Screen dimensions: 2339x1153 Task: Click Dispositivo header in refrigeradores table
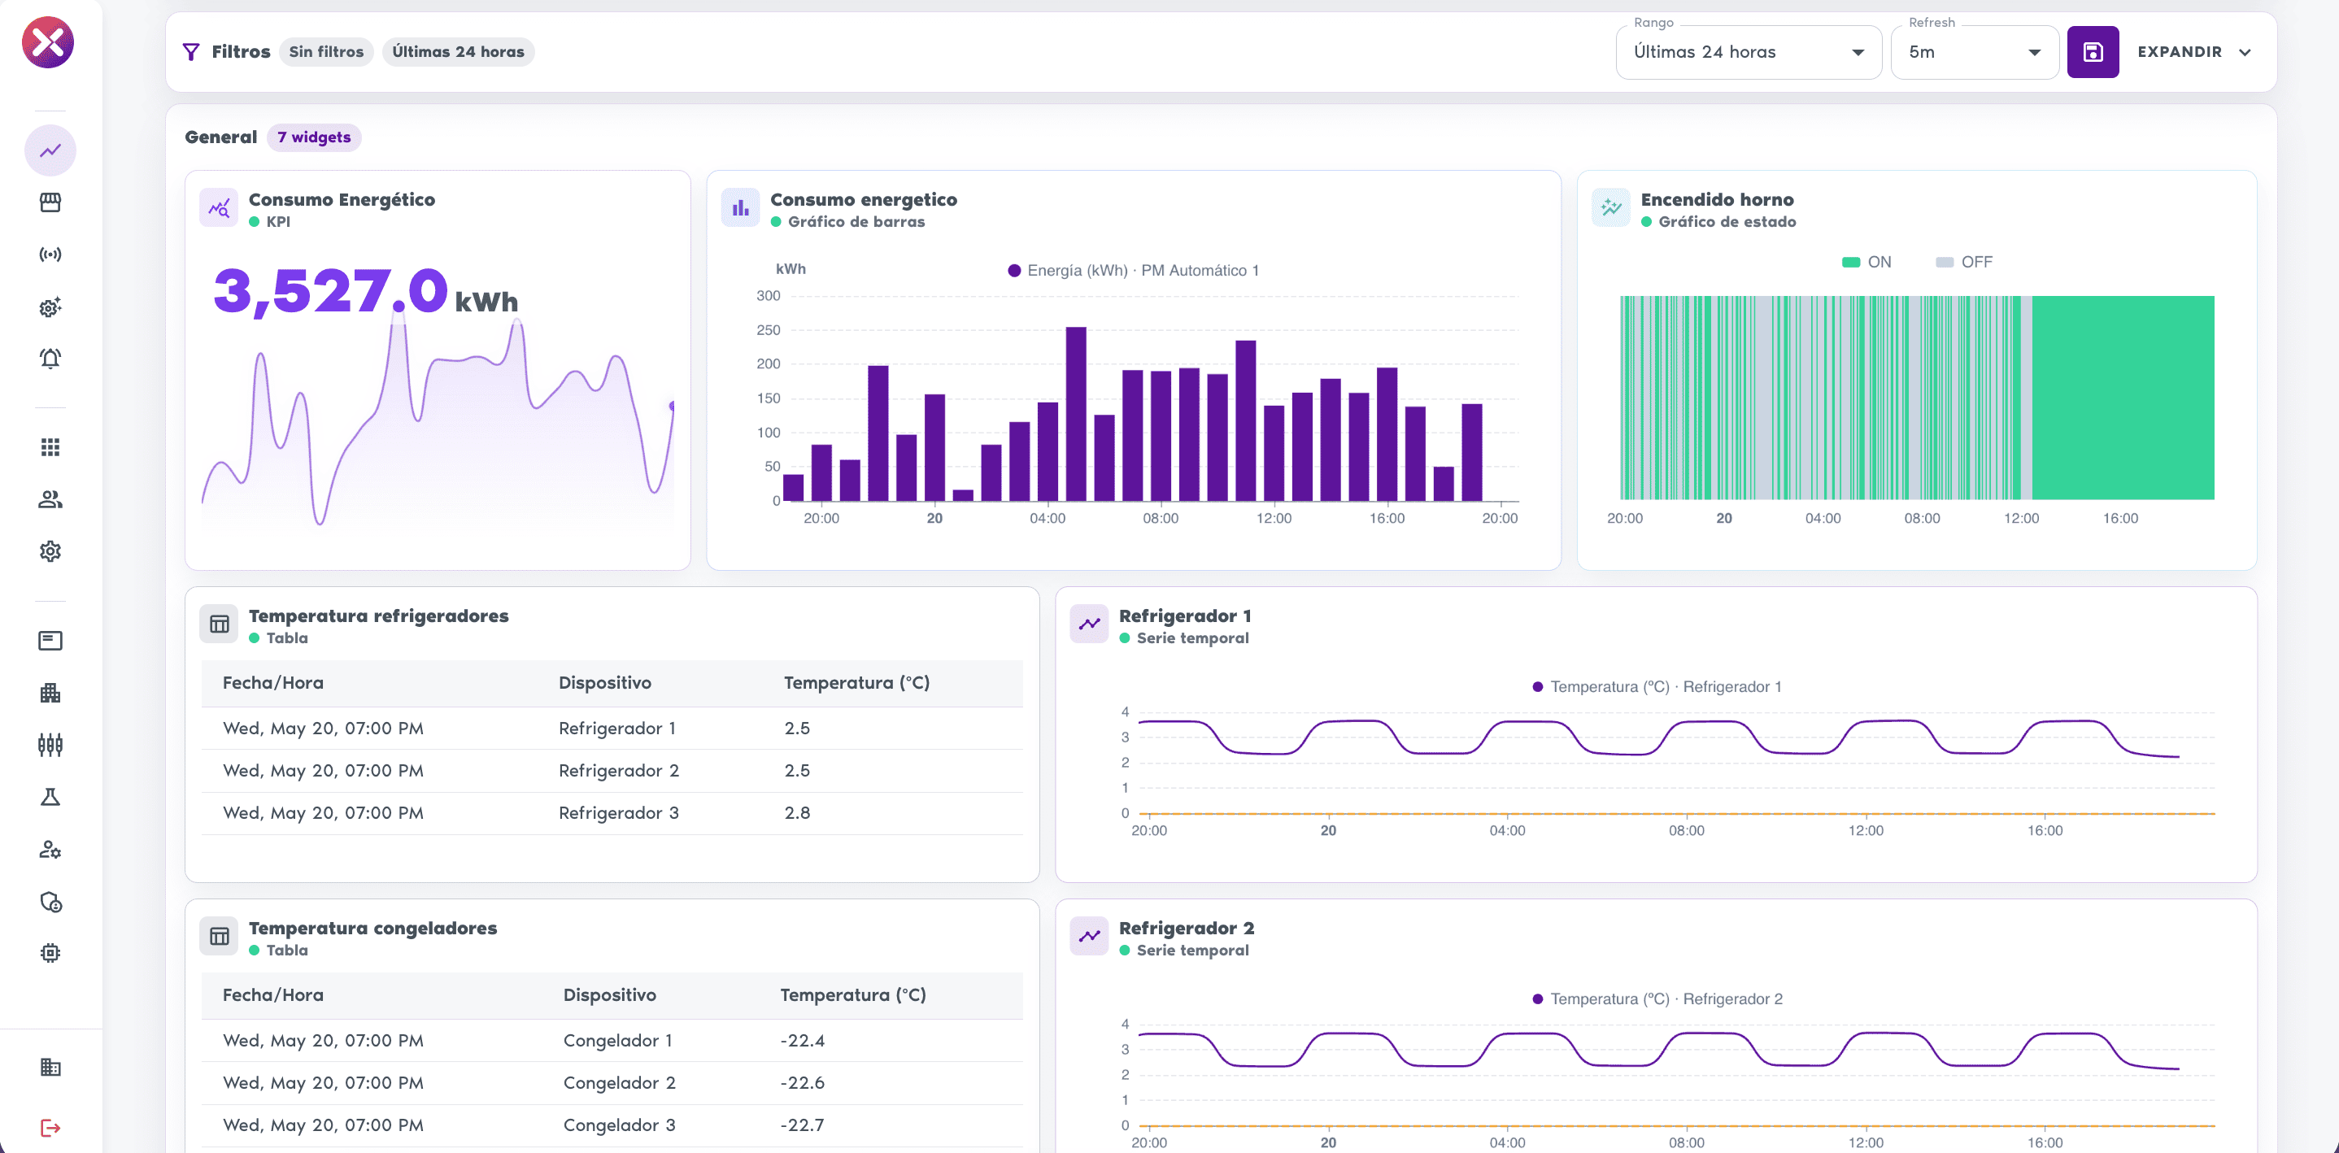coord(605,683)
